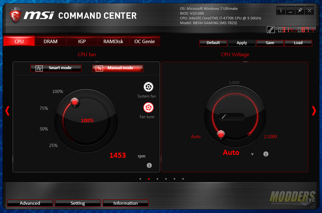Select the second (active) page dot

coord(149,179)
